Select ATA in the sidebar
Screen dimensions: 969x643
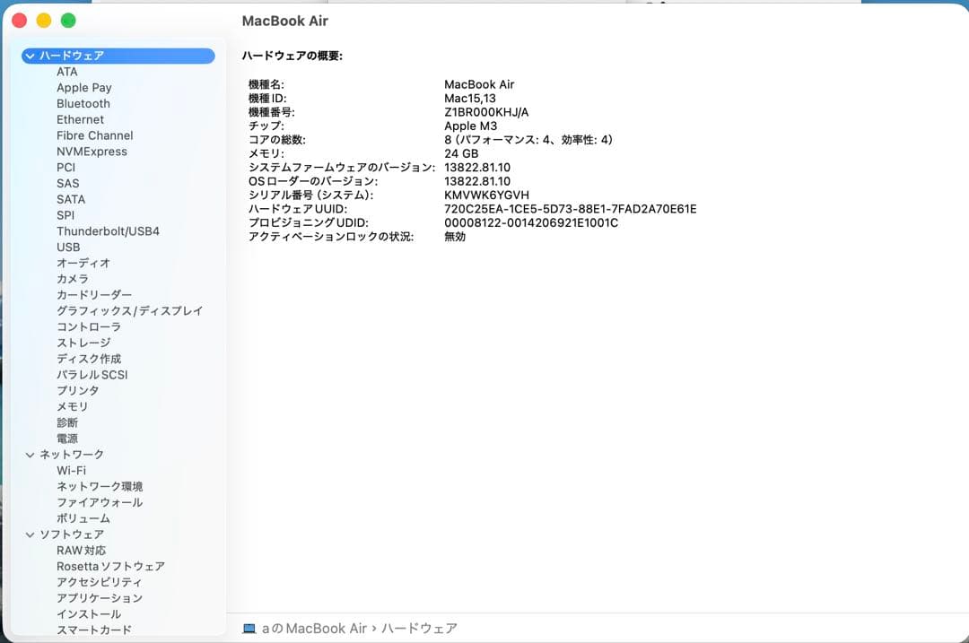pyautogui.click(x=66, y=72)
